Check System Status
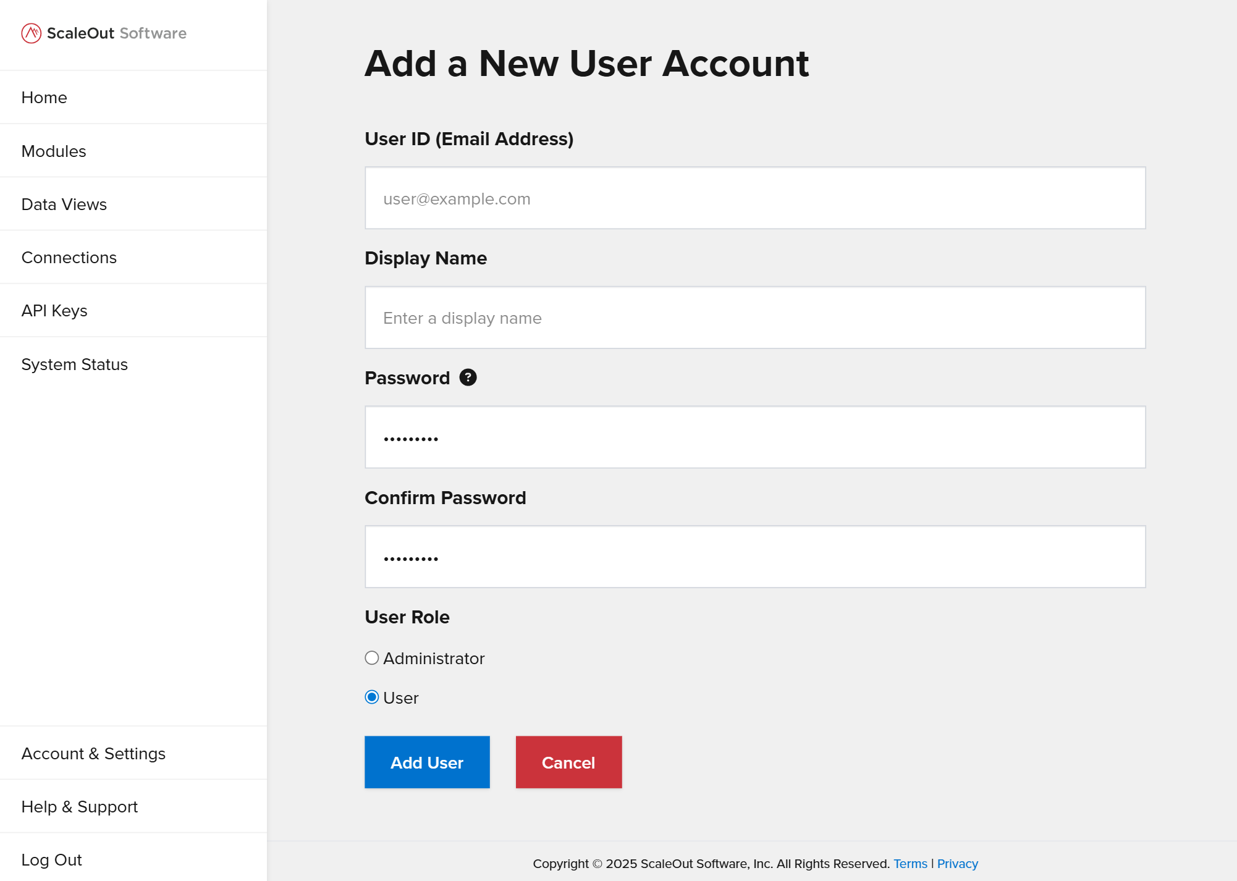 (x=74, y=364)
